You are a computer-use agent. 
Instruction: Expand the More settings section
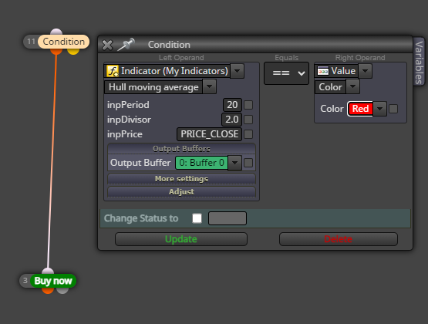click(181, 179)
